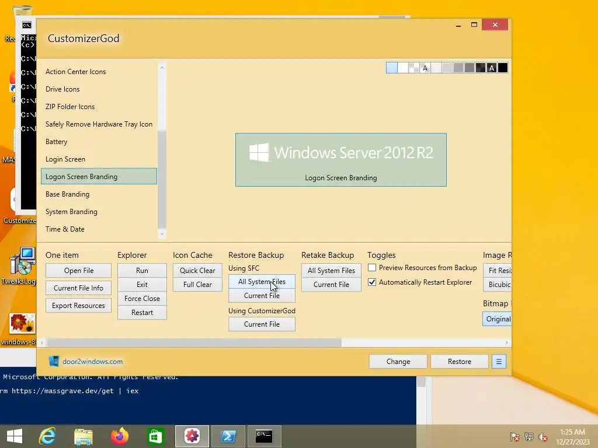Viewport: 598px width, 448px height.
Task: Click the door2windows logo icon
Action: [x=54, y=361]
